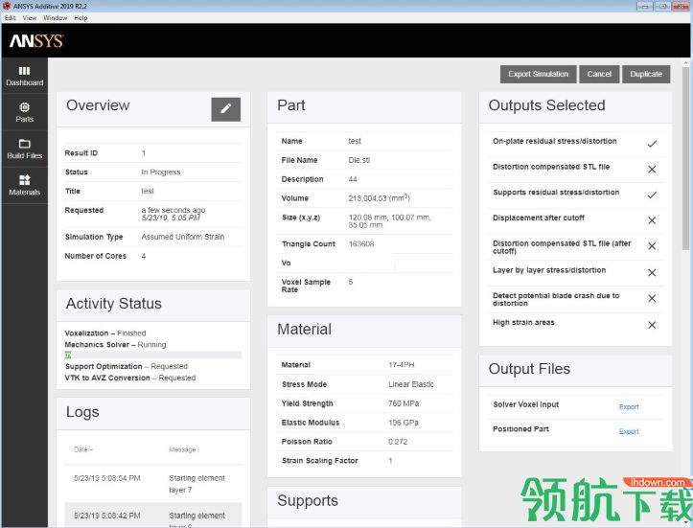Open the Help menu
The image size is (693, 528).
point(81,17)
